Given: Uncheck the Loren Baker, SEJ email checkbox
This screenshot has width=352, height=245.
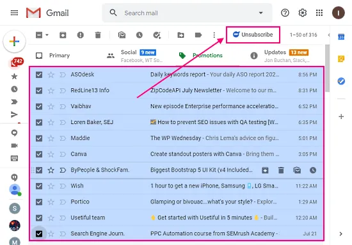Looking at the screenshot, I should click(x=39, y=122).
